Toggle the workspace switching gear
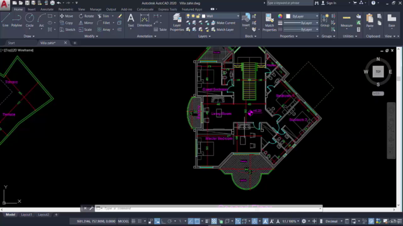Viewport: 403px width, 226px height. point(304,221)
